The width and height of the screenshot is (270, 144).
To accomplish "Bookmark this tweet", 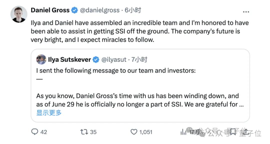I will point(233,132).
